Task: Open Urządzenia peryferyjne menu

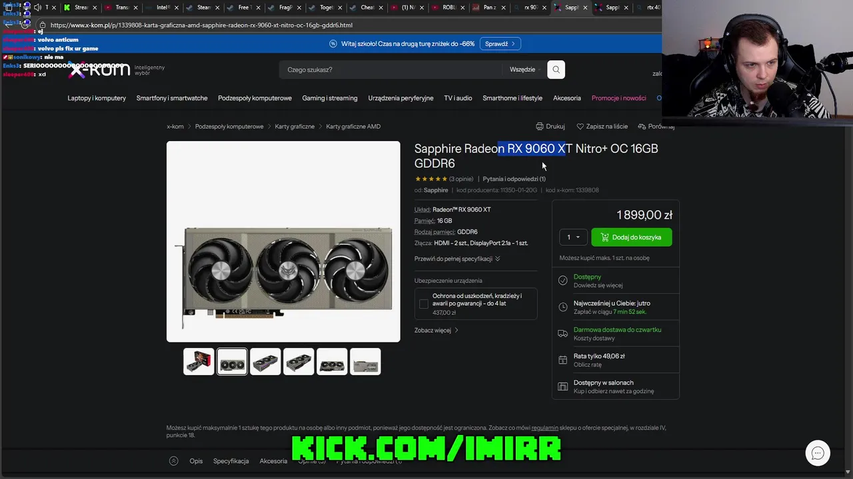Action: point(401,98)
